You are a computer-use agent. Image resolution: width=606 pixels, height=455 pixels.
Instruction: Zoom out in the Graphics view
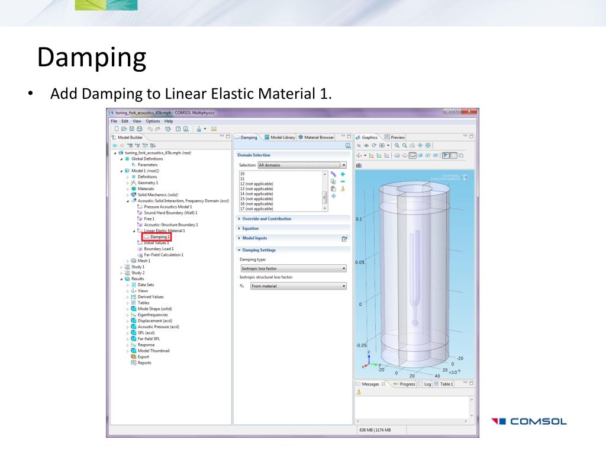click(405, 146)
